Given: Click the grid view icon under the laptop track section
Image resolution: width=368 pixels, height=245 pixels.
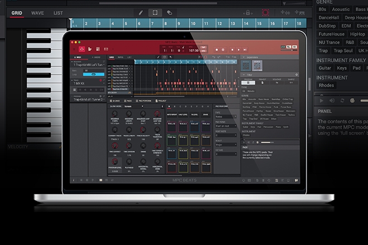Looking at the screenshot, I should pos(75,90).
